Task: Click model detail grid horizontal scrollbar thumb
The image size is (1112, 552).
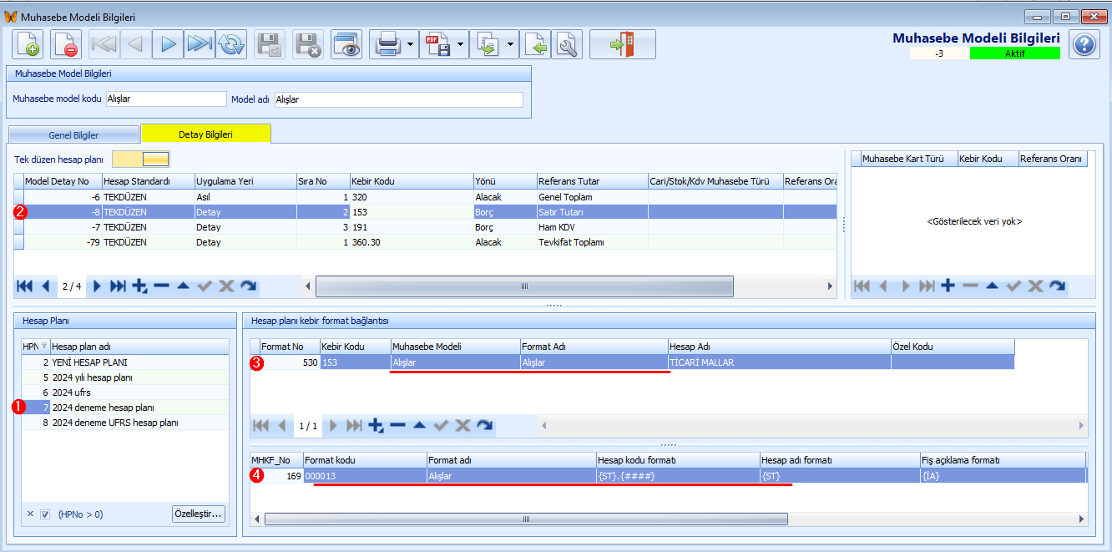Action: pos(524,286)
